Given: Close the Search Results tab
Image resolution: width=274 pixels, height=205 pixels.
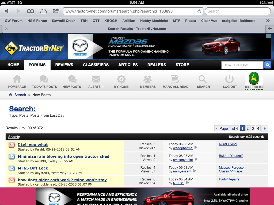Looking at the screenshot, I should coord(6,29).
